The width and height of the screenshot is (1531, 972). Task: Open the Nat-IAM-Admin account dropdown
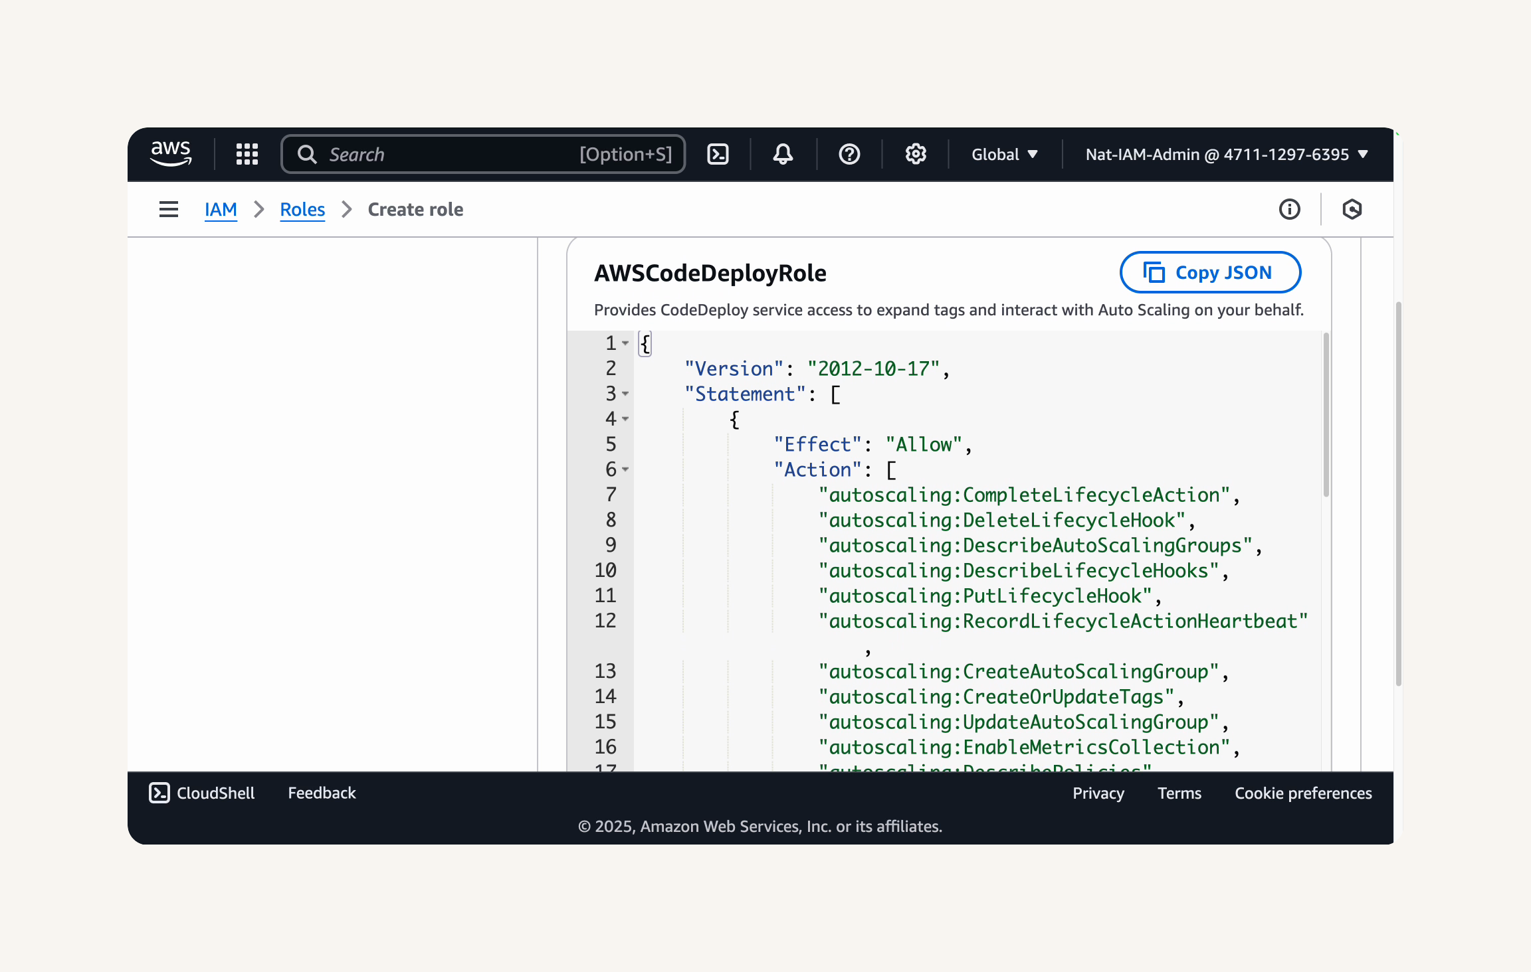click(x=1227, y=154)
